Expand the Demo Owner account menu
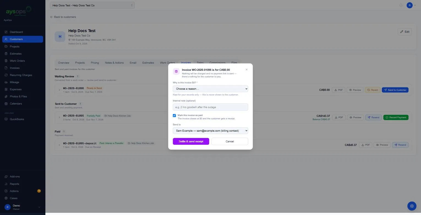This screenshot has height=215, width=421. pos(23,207)
